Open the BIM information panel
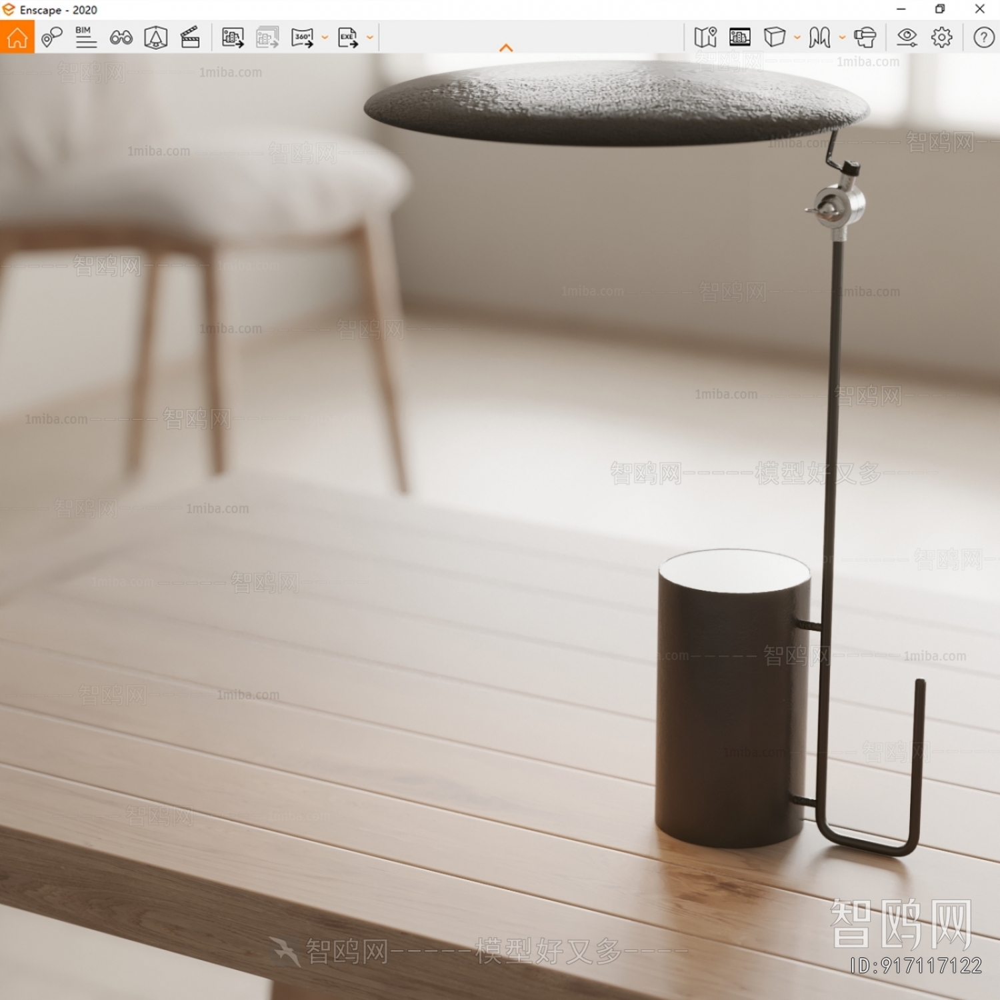This screenshot has width=1000, height=1000. coord(86,37)
